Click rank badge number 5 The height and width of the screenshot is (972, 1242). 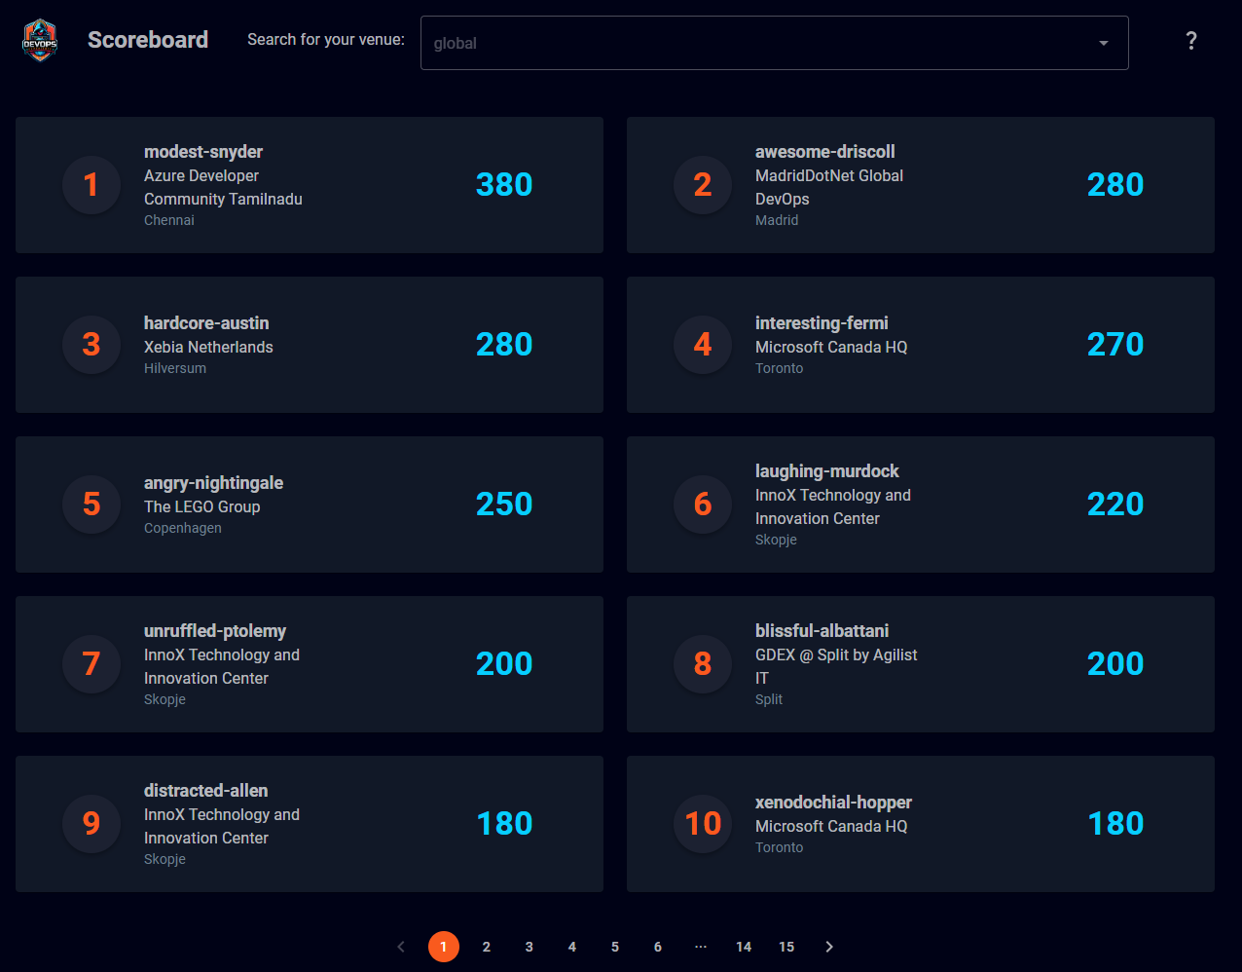click(x=91, y=505)
